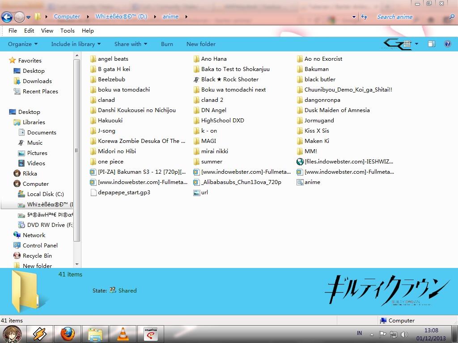Open VLC media player taskbar icon
This screenshot has width=458, height=343.
coord(123,334)
